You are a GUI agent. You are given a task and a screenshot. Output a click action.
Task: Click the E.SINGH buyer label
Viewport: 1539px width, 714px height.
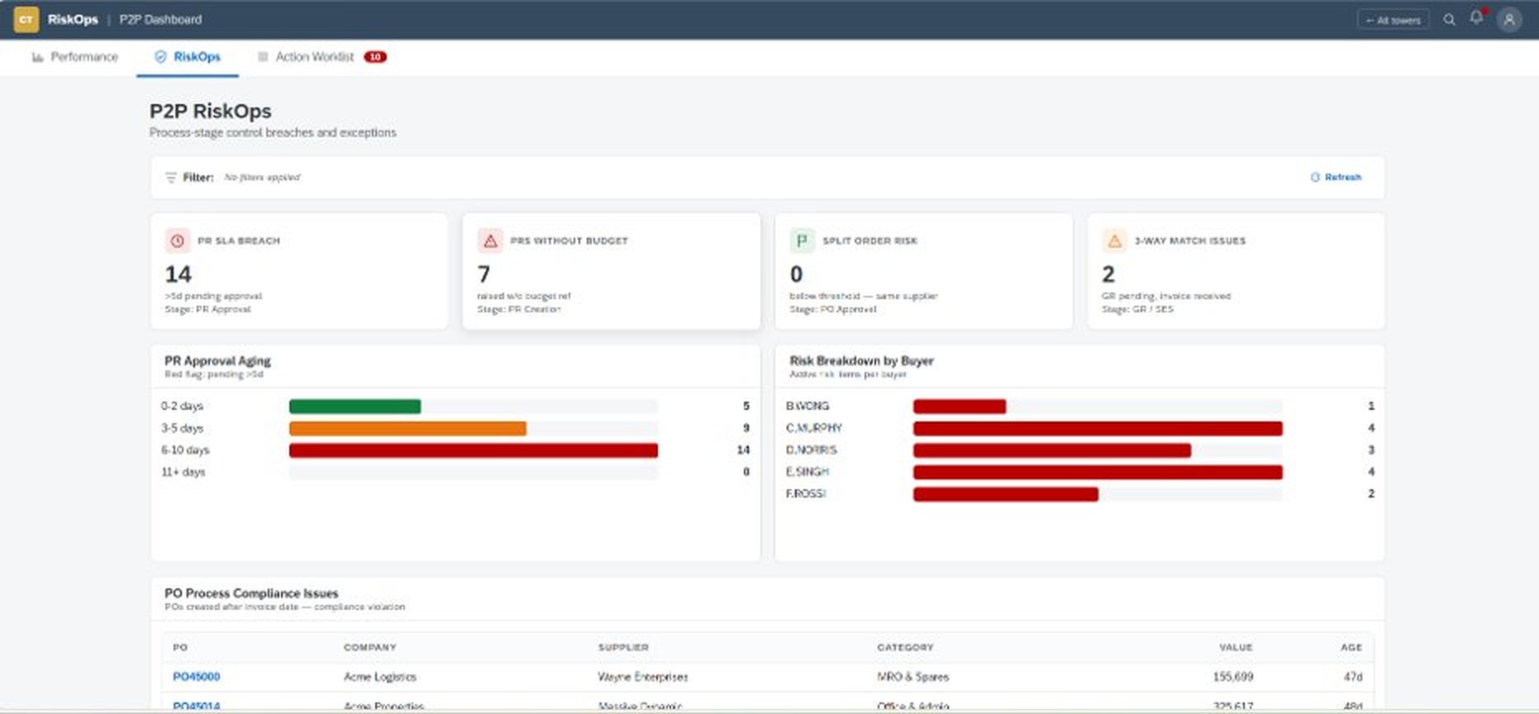coord(807,472)
